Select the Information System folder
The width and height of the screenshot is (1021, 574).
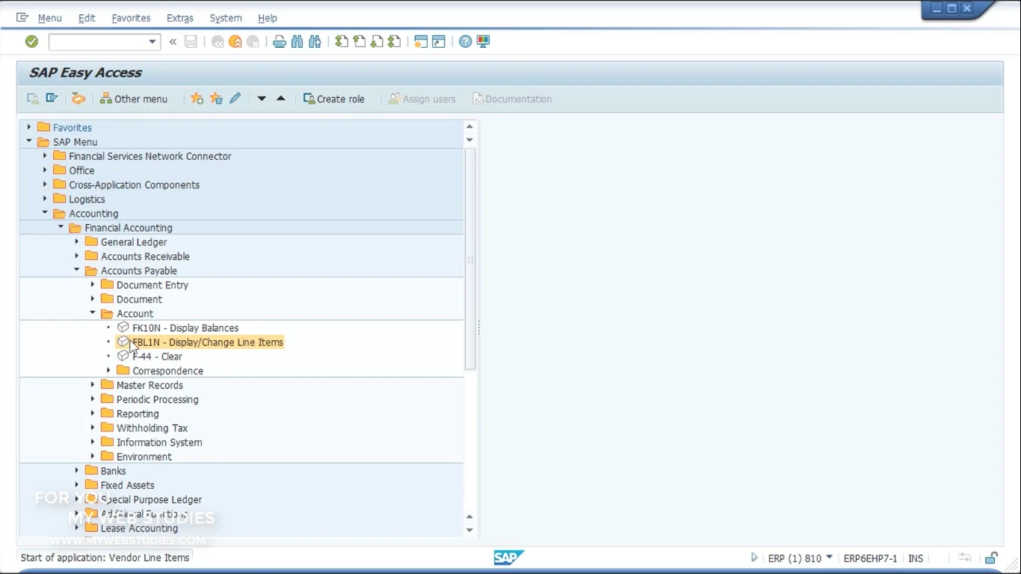[x=159, y=442]
